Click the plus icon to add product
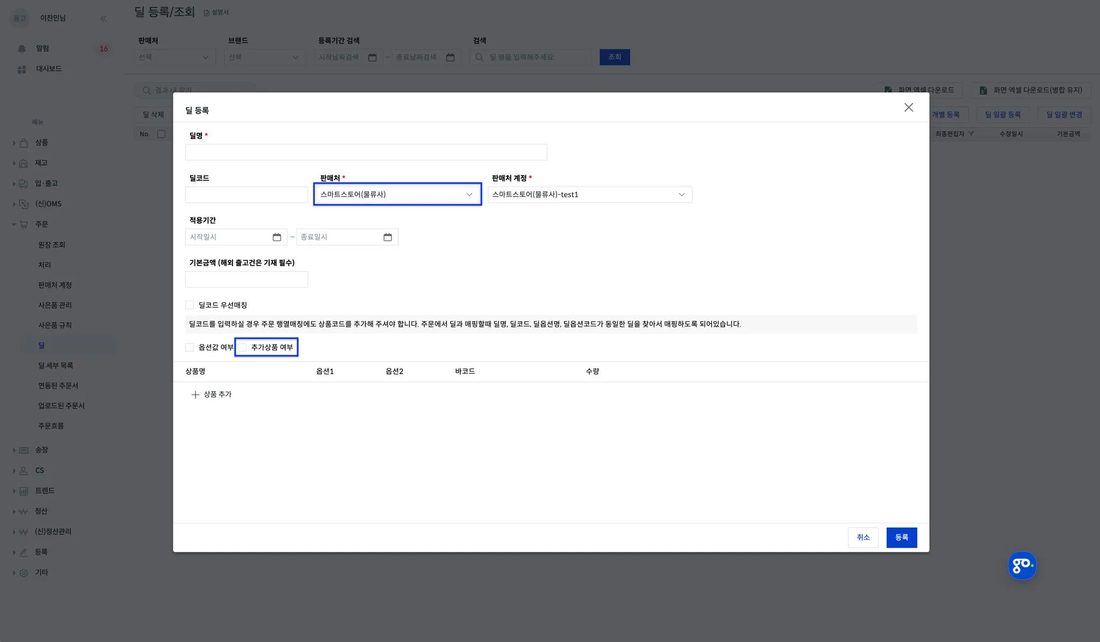This screenshot has width=1100, height=642. click(196, 395)
